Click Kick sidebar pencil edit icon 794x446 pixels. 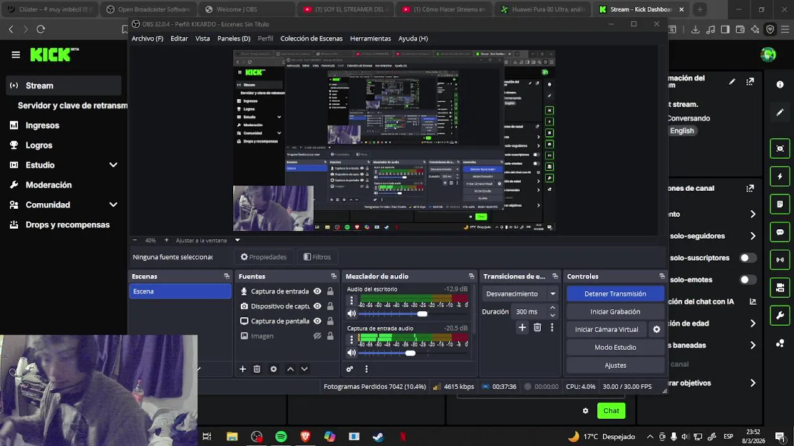pos(780,113)
